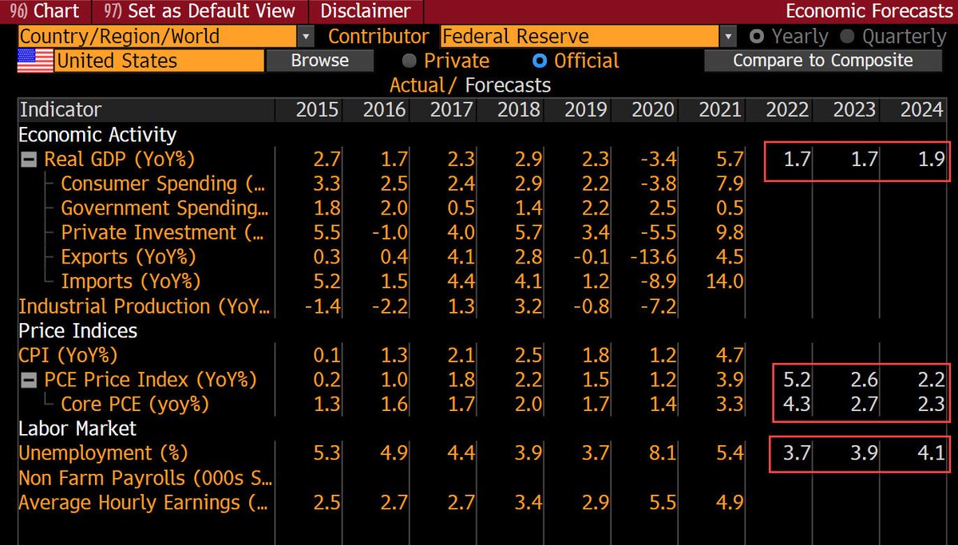Viewport: 958px width, 545px height.
Task: Select Industrial Production (YoY) indicator
Action: [144, 306]
